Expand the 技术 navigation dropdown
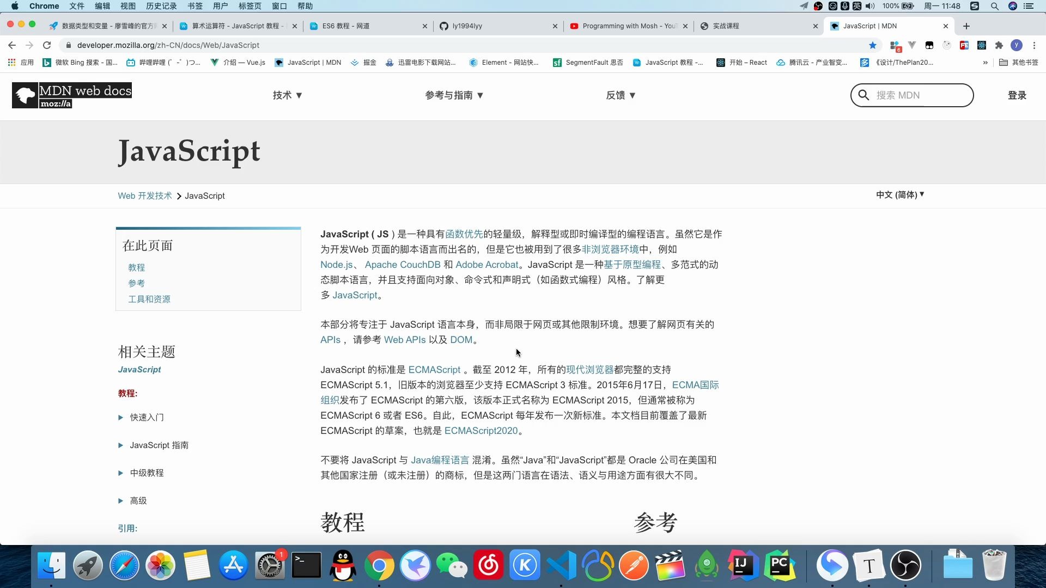The width and height of the screenshot is (1046, 588). [x=288, y=95]
